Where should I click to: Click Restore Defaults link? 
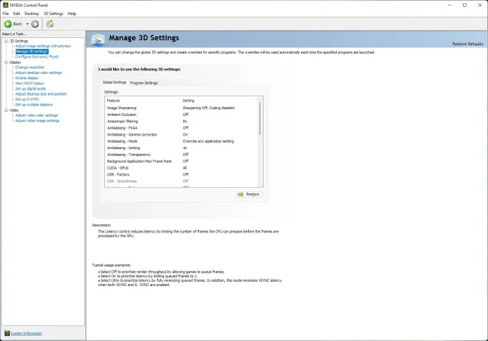point(468,44)
